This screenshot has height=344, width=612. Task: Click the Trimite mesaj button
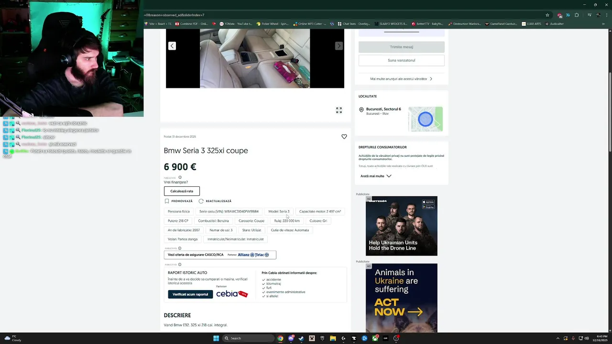pyautogui.click(x=402, y=47)
